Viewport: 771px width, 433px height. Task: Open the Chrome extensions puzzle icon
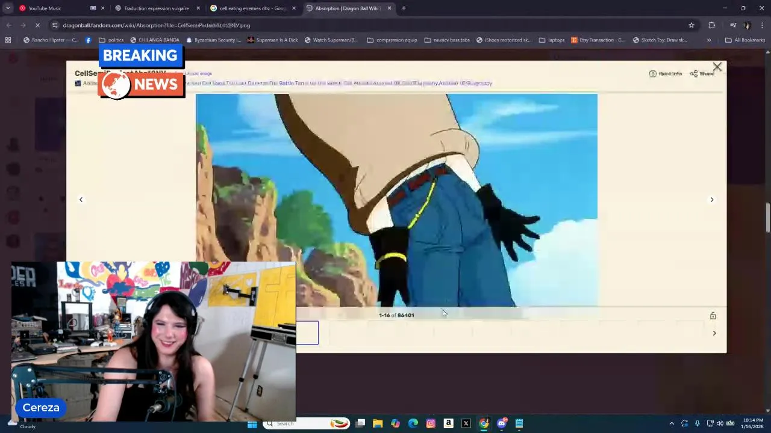coord(712,25)
